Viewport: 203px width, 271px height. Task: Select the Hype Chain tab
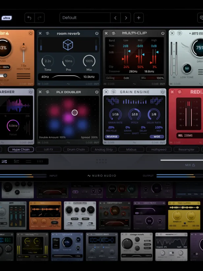click(21, 149)
